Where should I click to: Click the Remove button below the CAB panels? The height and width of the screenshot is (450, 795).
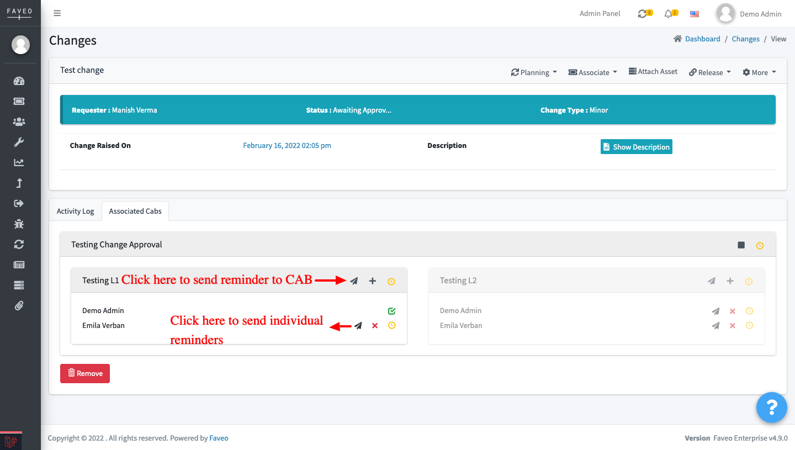click(x=84, y=373)
